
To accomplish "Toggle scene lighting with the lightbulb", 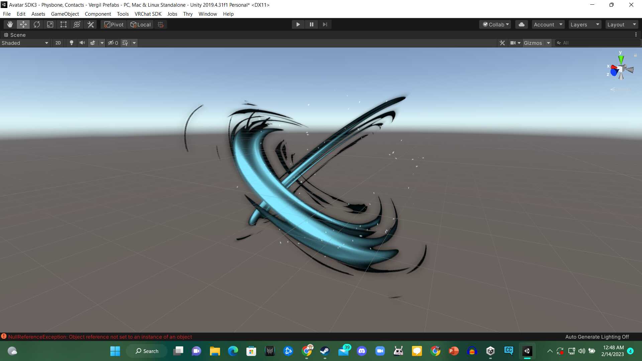I will point(71,43).
